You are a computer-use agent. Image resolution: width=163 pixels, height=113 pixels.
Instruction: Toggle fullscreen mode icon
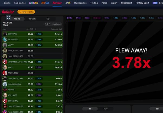tap(8, 18)
